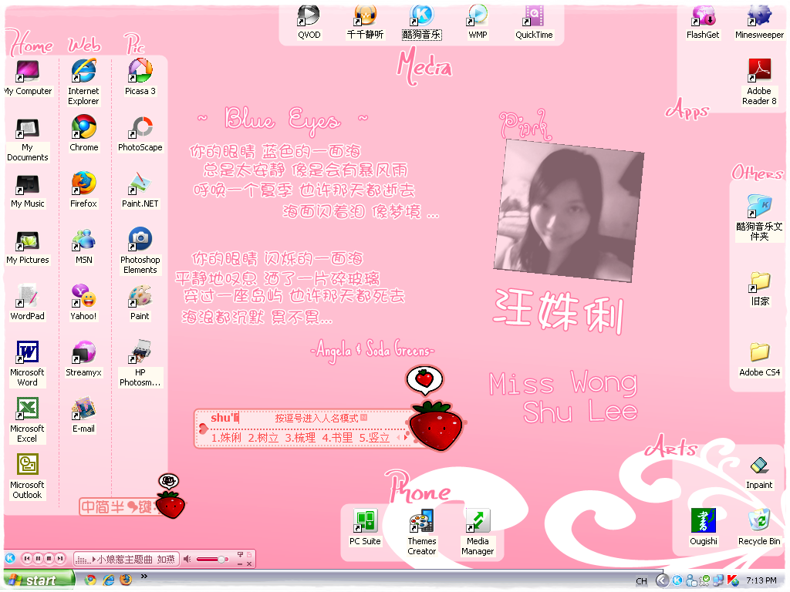Show more Quick Launch items chevron
The width and height of the screenshot is (790, 592).
[x=143, y=576]
